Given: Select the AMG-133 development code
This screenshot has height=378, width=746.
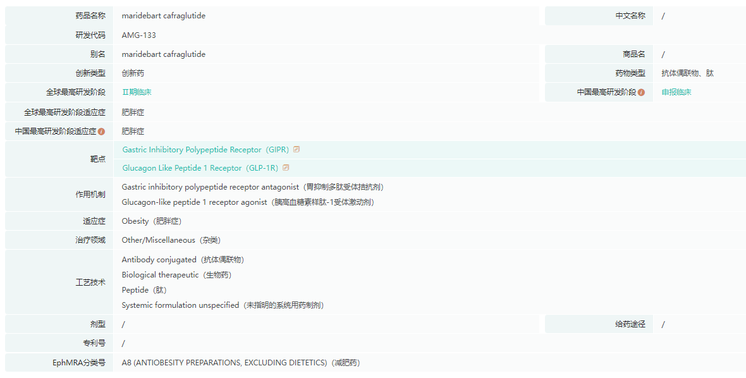Looking at the screenshot, I should tap(138, 35).
